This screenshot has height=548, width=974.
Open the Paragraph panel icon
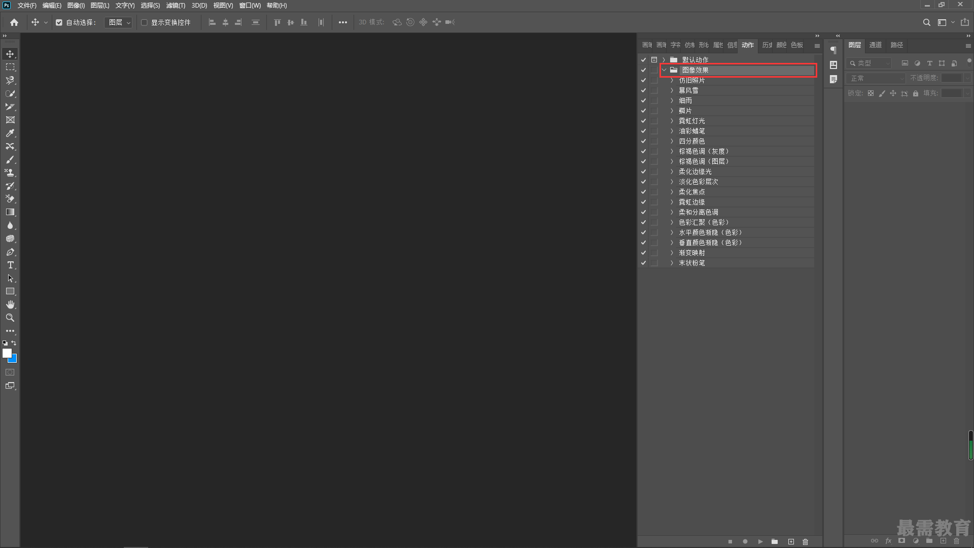click(833, 50)
